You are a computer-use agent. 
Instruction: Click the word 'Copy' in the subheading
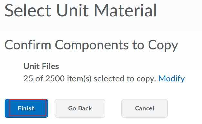[x=163, y=45]
